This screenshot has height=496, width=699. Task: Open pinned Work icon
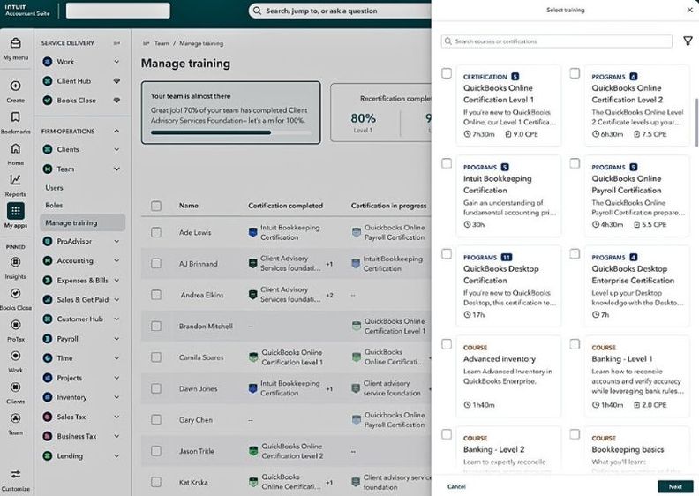pyautogui.click(x=16, y=356)
